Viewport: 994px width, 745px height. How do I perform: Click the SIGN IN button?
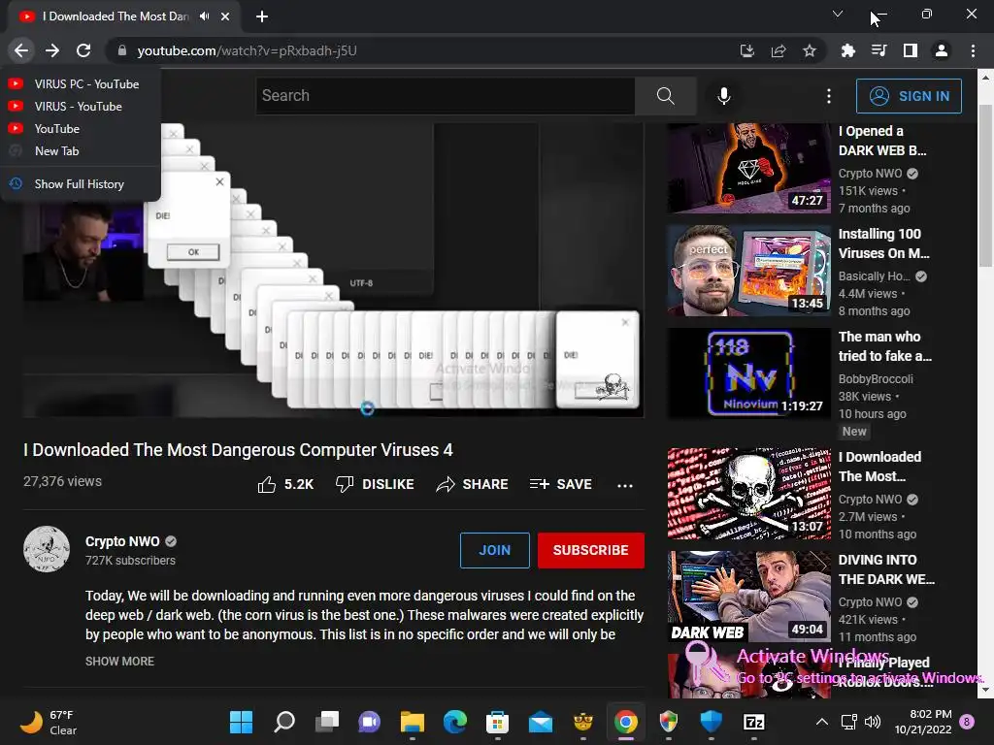coord(909,96)
